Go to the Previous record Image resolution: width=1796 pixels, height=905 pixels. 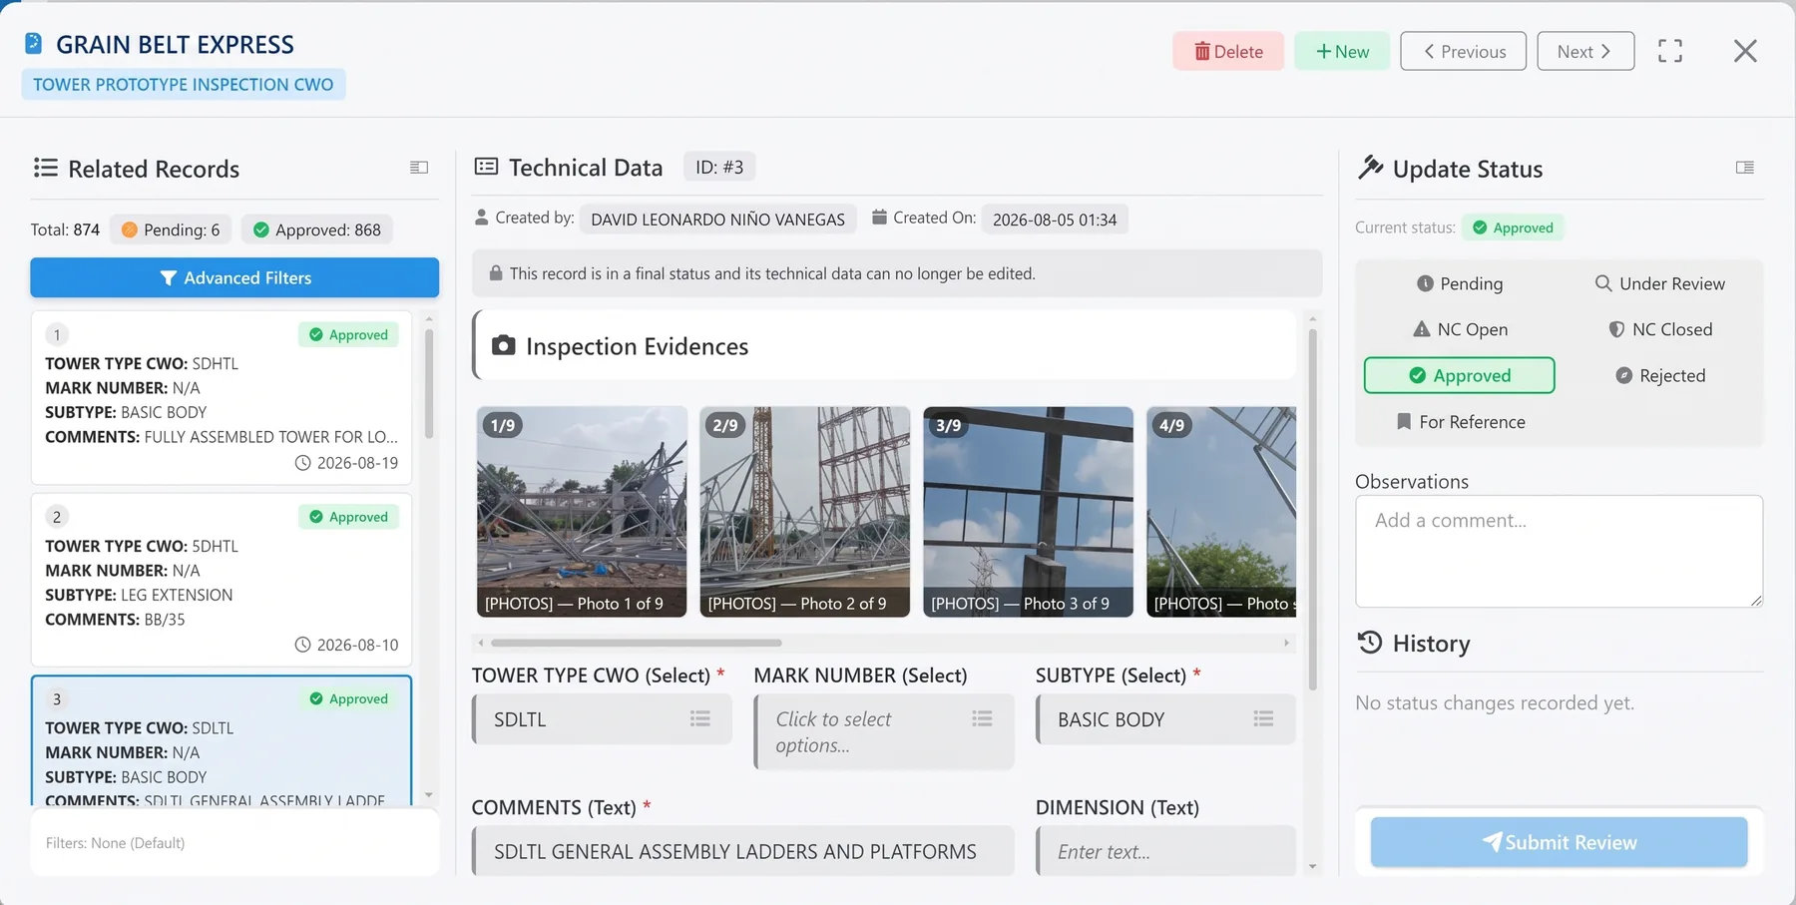pyautogui.click(x=1464, y=51)
